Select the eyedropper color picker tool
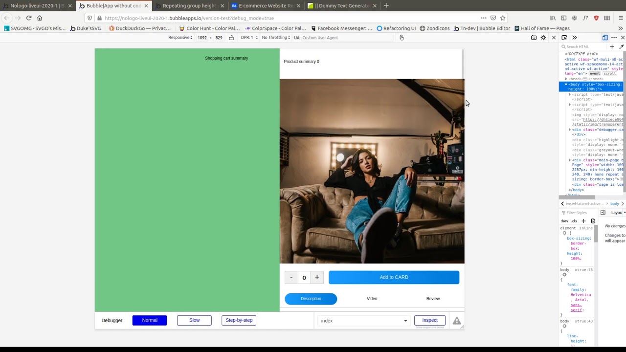626x352 pixels. click(x=622, y=46)
